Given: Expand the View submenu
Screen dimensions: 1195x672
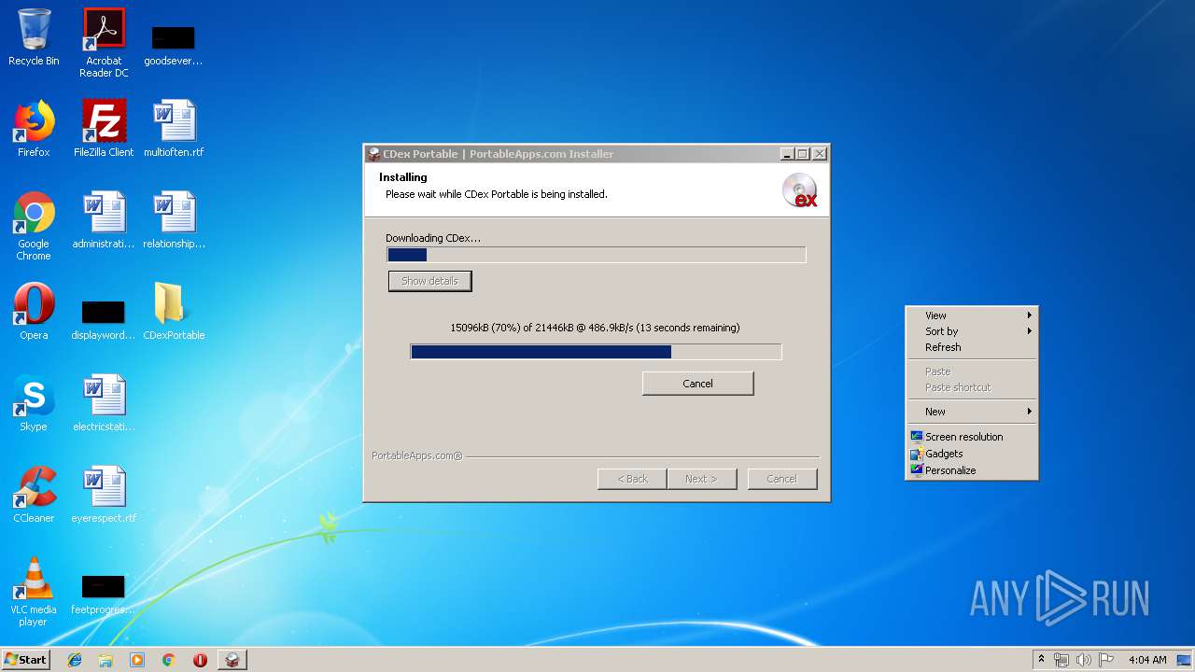Looking at the screenshot, I should [972, 315].
